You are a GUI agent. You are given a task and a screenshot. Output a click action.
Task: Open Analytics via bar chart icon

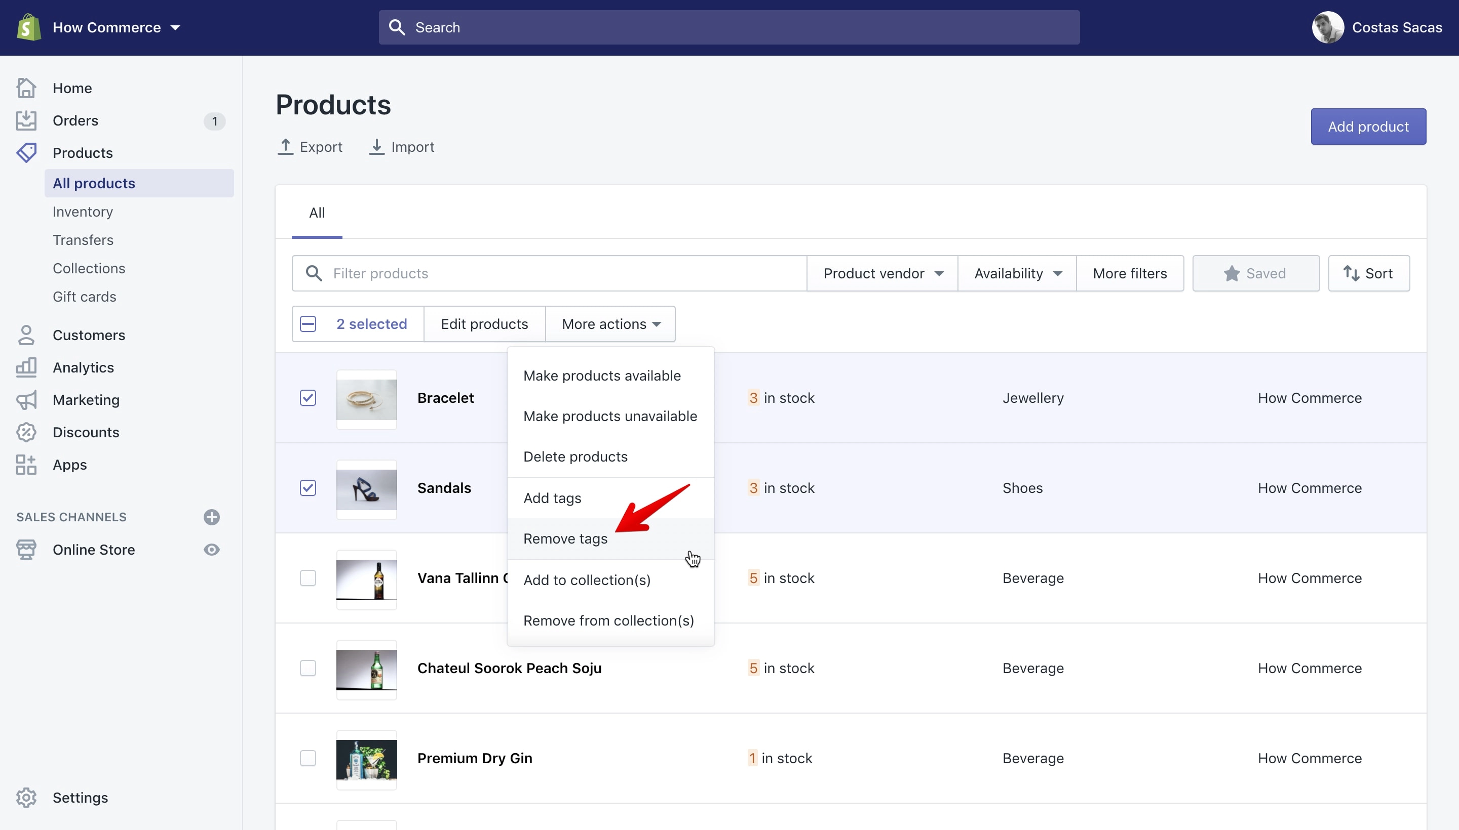26,368
